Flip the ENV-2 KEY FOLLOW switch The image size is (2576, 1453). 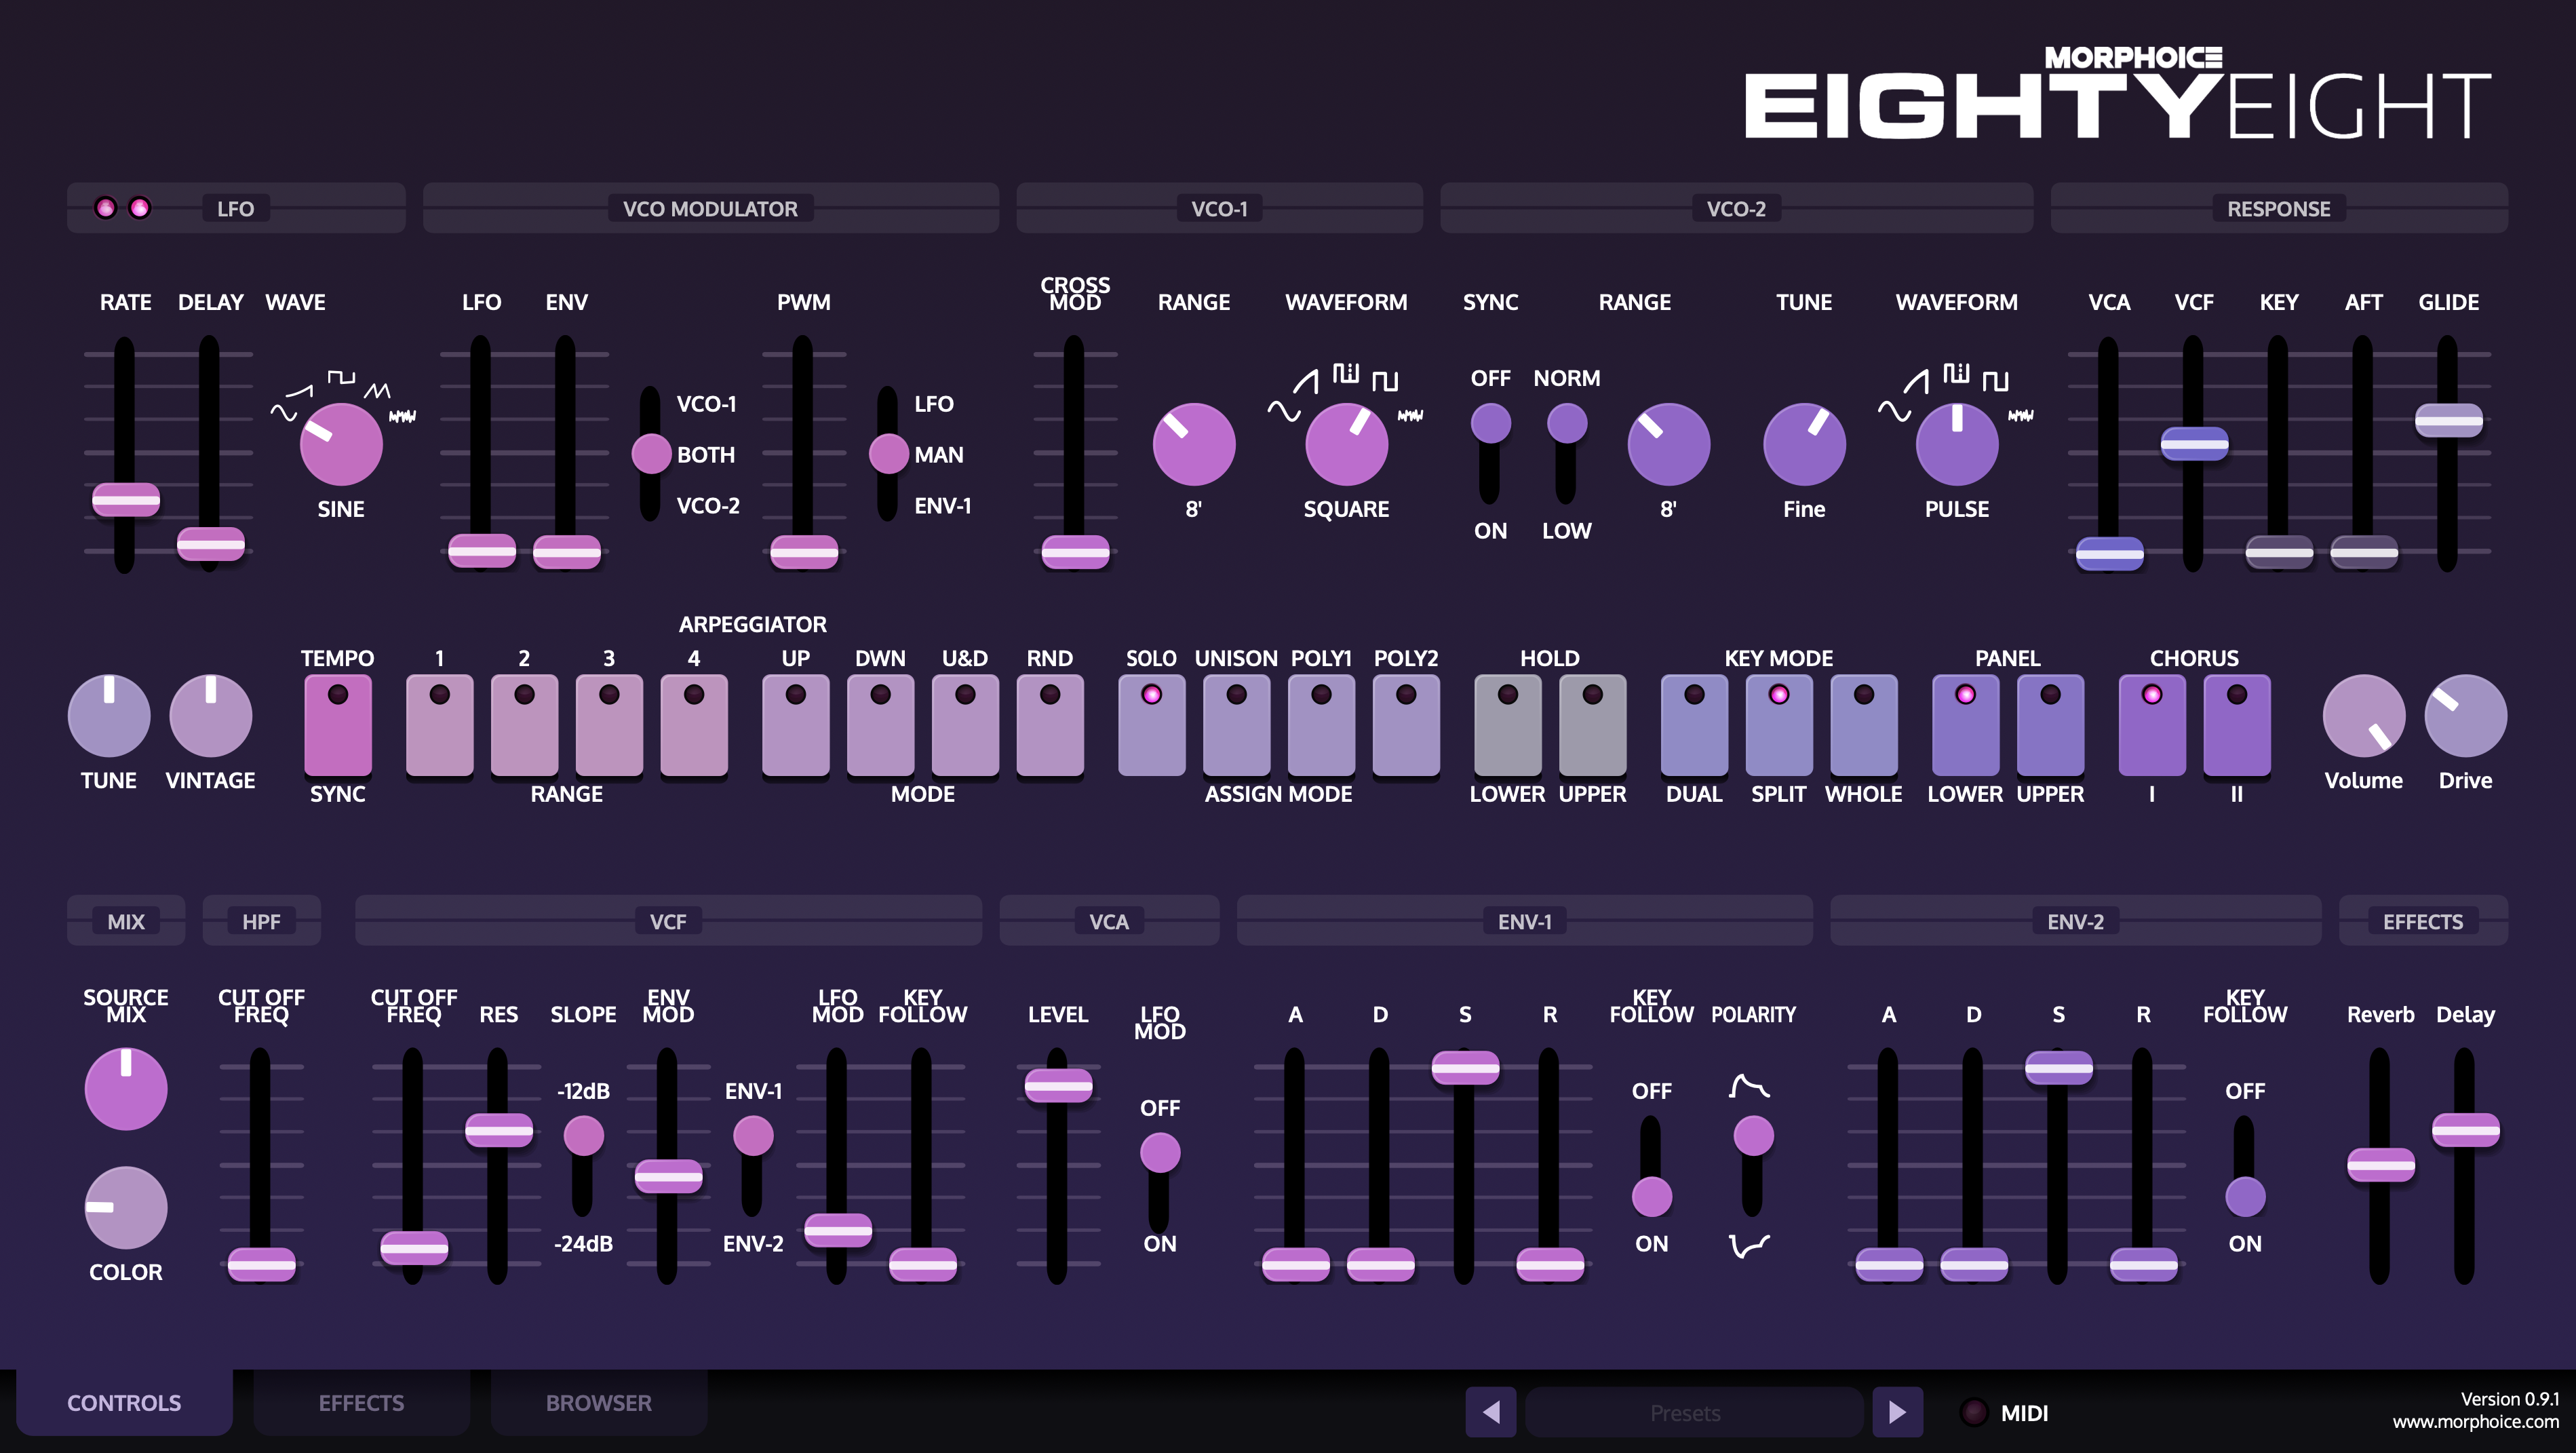pos(2245,1166)
